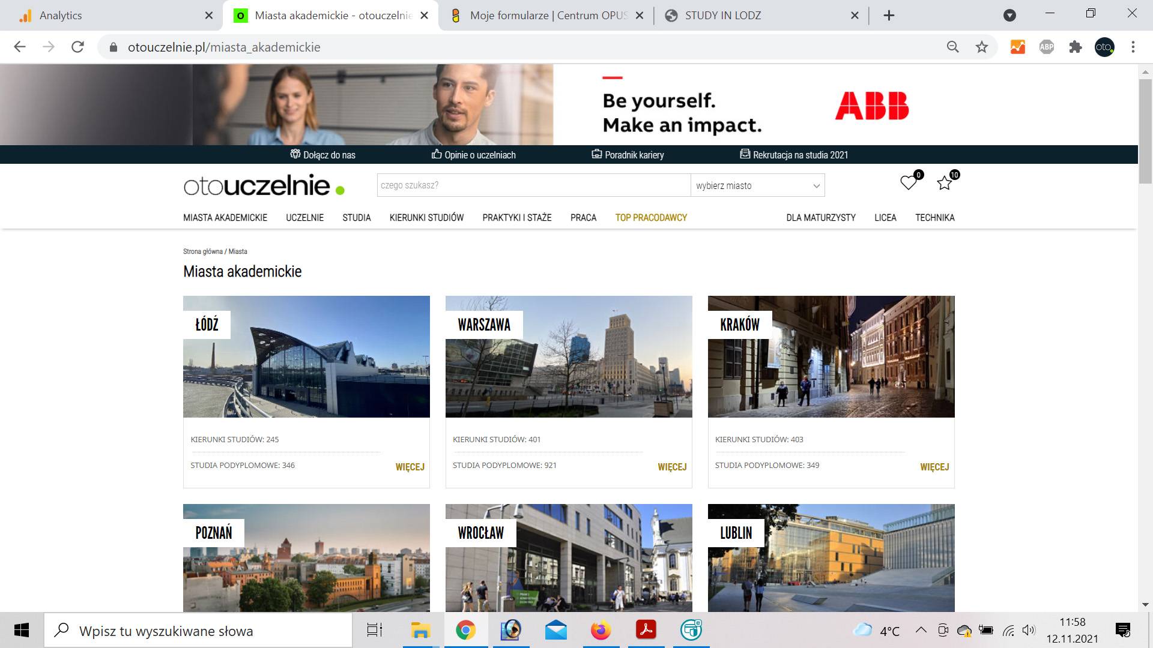This screenshot has height=648, width=1153.
Task: Open the favorites heart icon
Action: click(908, 182)
